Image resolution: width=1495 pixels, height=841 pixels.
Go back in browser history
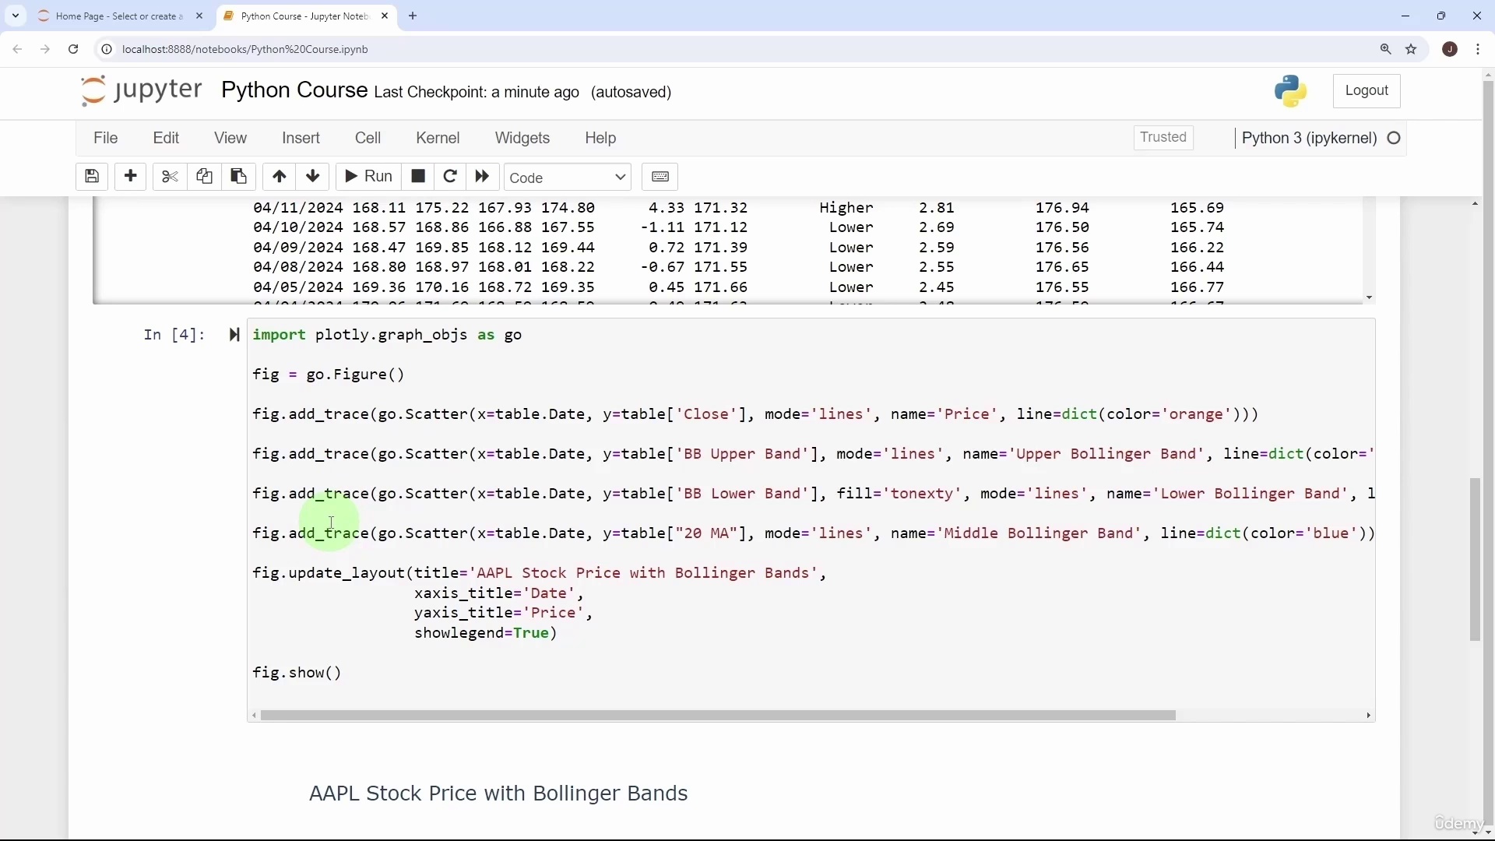click(17, 49)
